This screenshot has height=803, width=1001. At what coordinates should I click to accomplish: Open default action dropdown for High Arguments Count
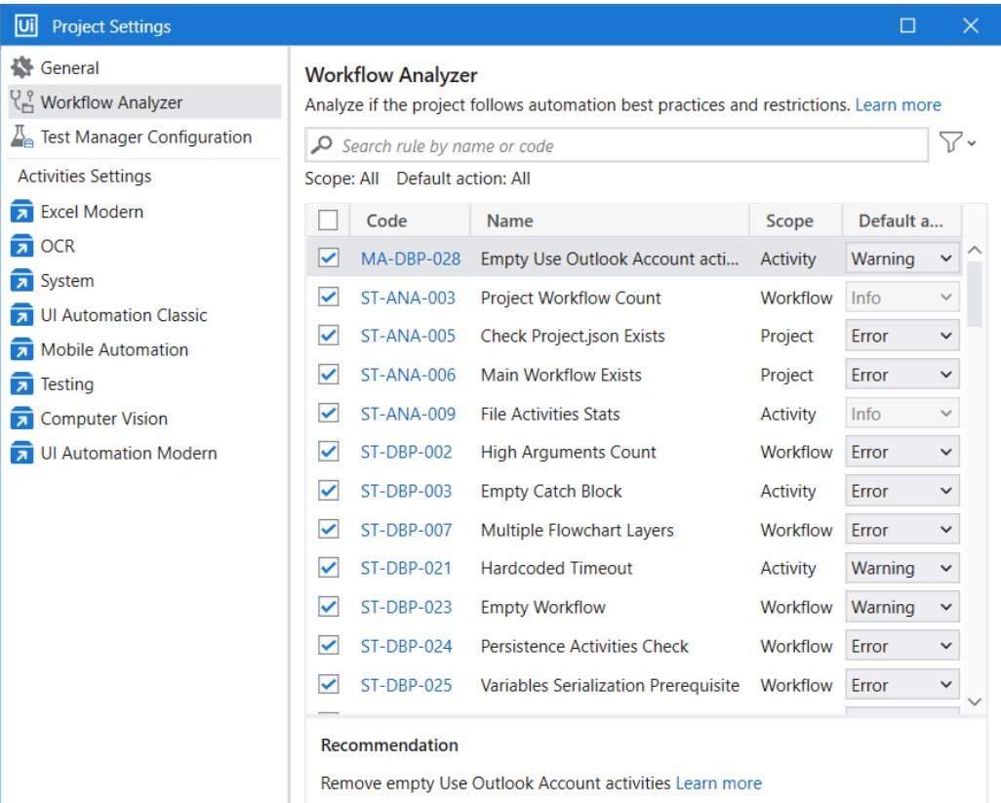(902, 452)
